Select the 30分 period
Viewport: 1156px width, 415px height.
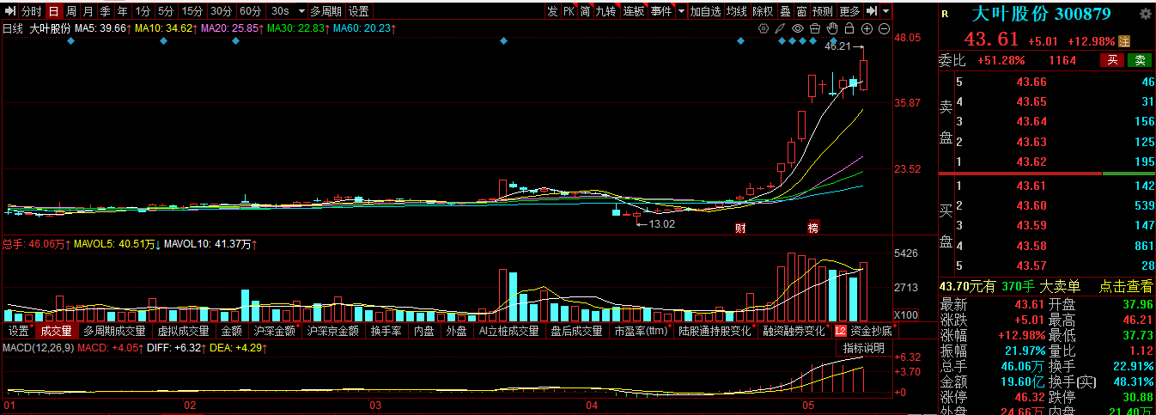click(x=222, y=11)
